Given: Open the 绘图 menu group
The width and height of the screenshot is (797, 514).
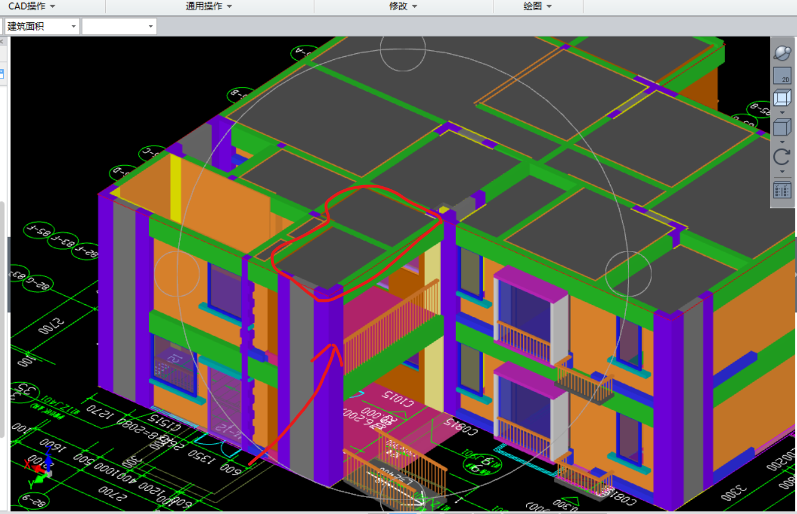Looking at the screenshot, I should click(x=538, y=6).
